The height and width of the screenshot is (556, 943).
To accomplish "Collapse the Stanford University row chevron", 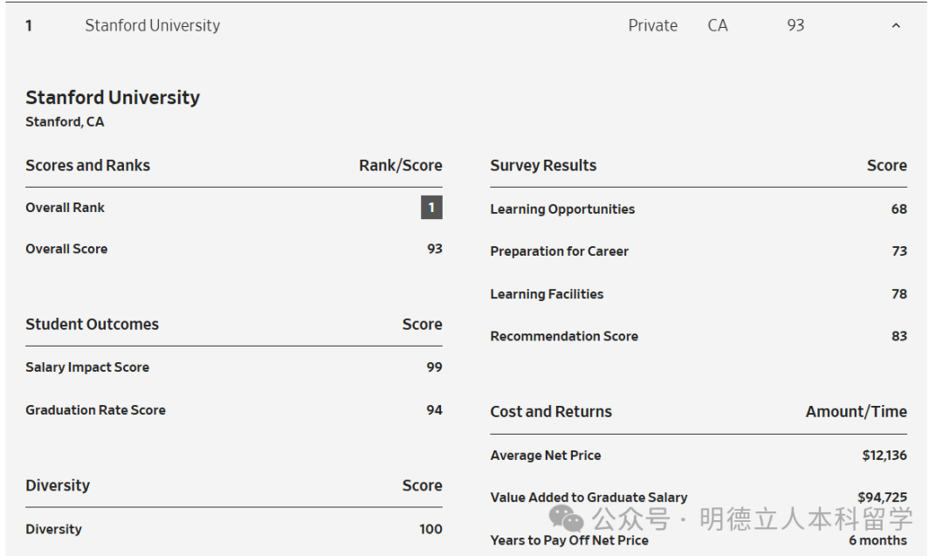I will coord(895,26).
